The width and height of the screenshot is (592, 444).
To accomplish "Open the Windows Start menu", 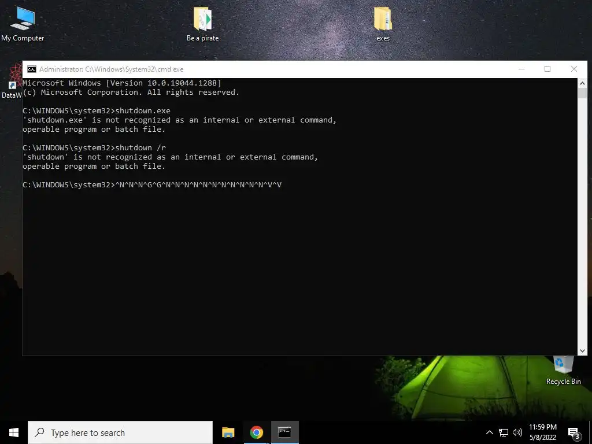I will click(x=14, y=432).
